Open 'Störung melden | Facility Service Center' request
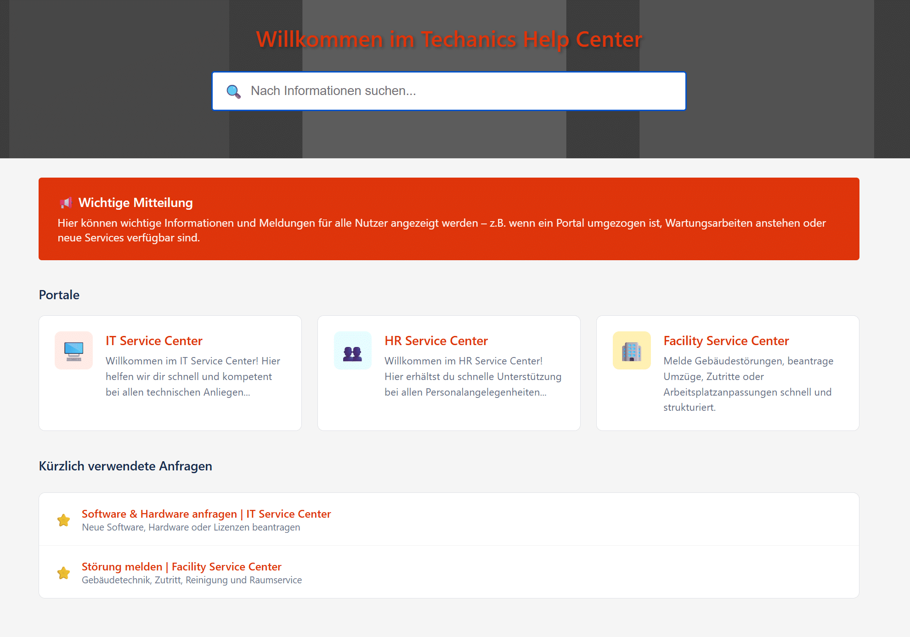The height and width of the screenshot is (637, 910). pos(181,566)
